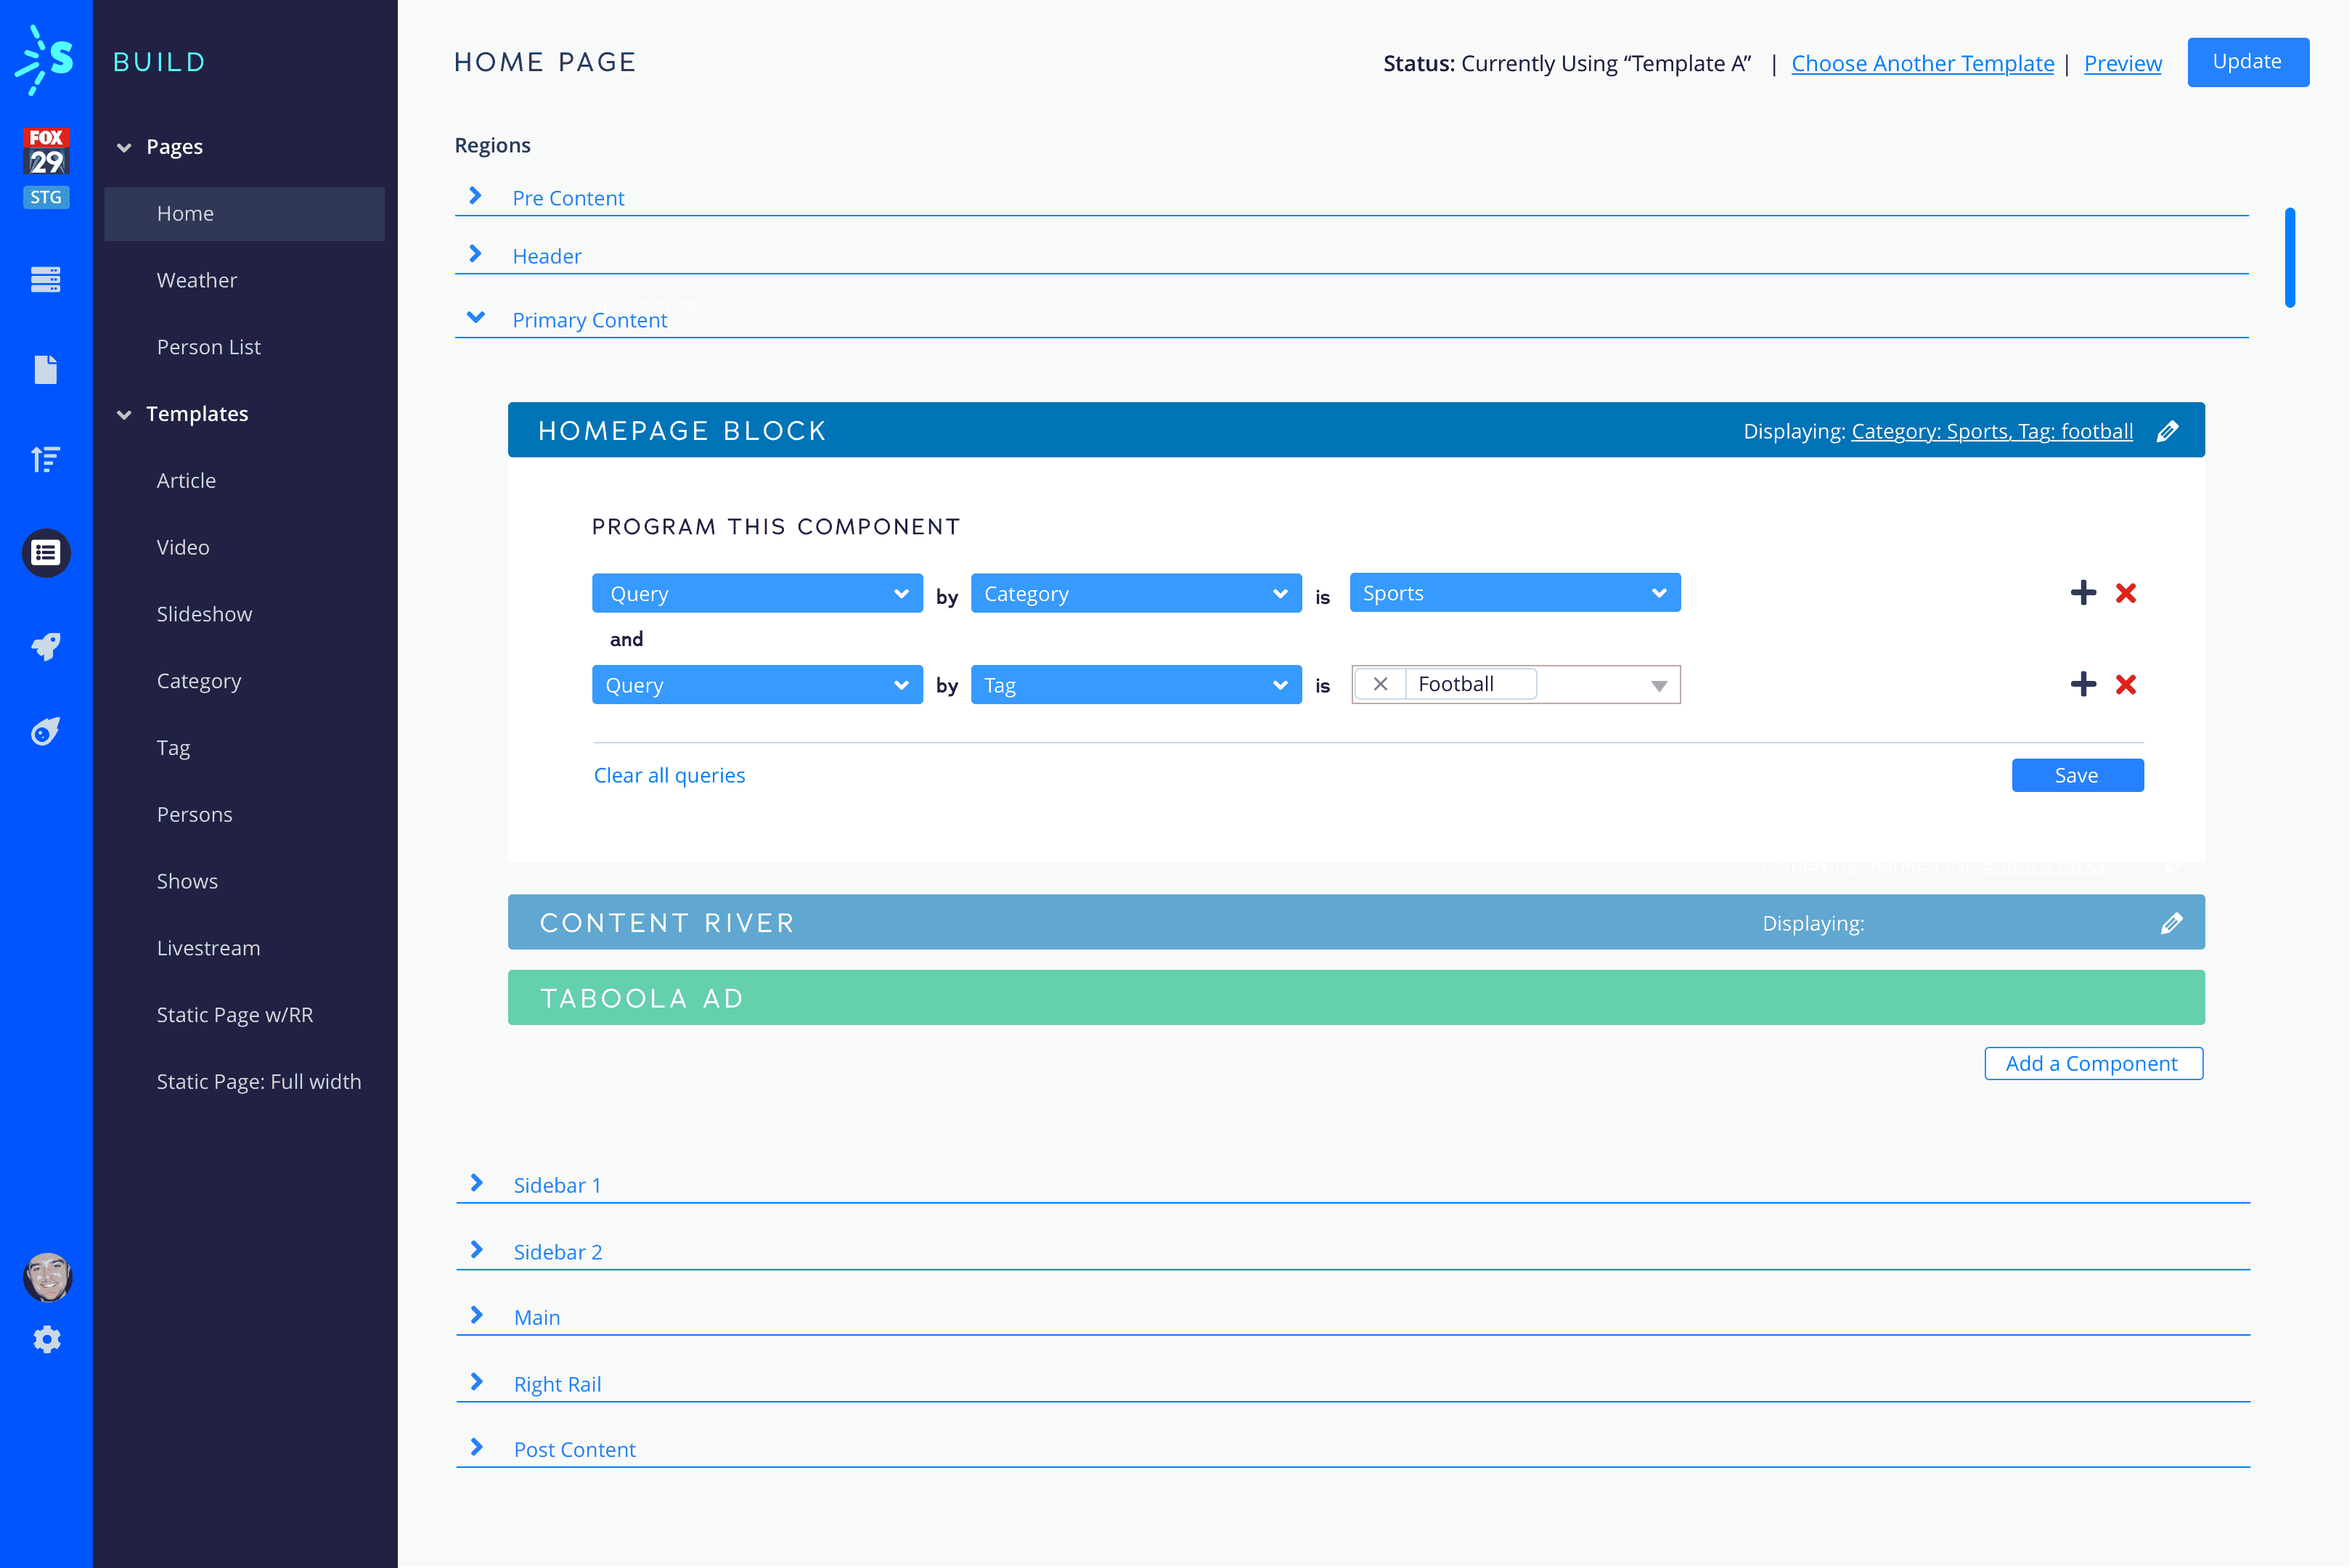
Task: Open the sort ordering icon in left rail
Action: (x=46, y=459)
